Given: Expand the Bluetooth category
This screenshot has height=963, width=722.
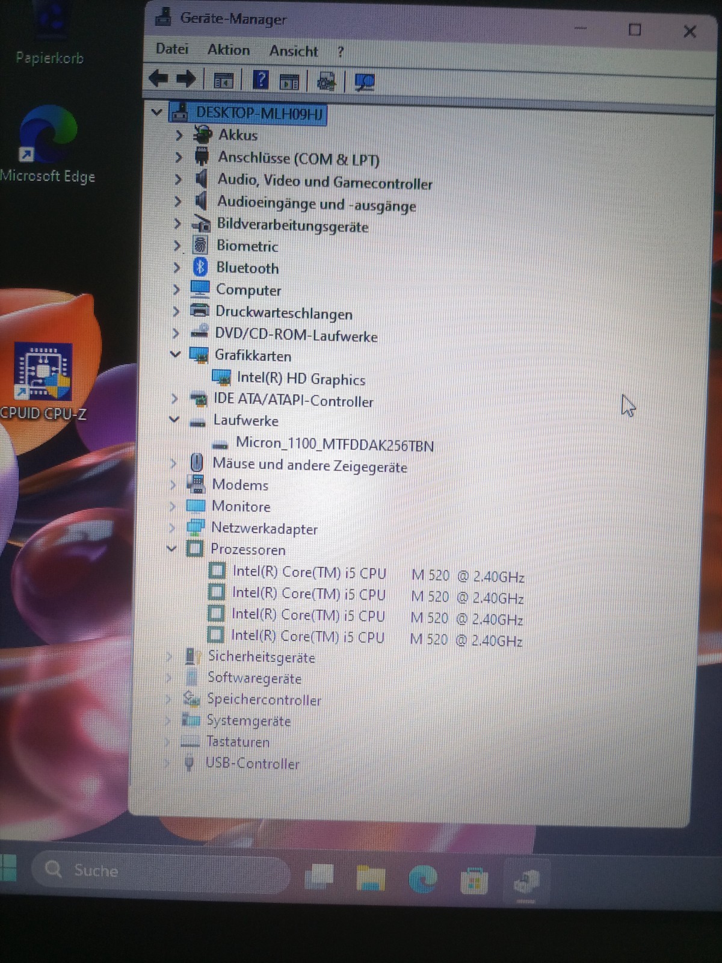Looking at the screenshot, I should pyautogui.click(x=176, y=267).
